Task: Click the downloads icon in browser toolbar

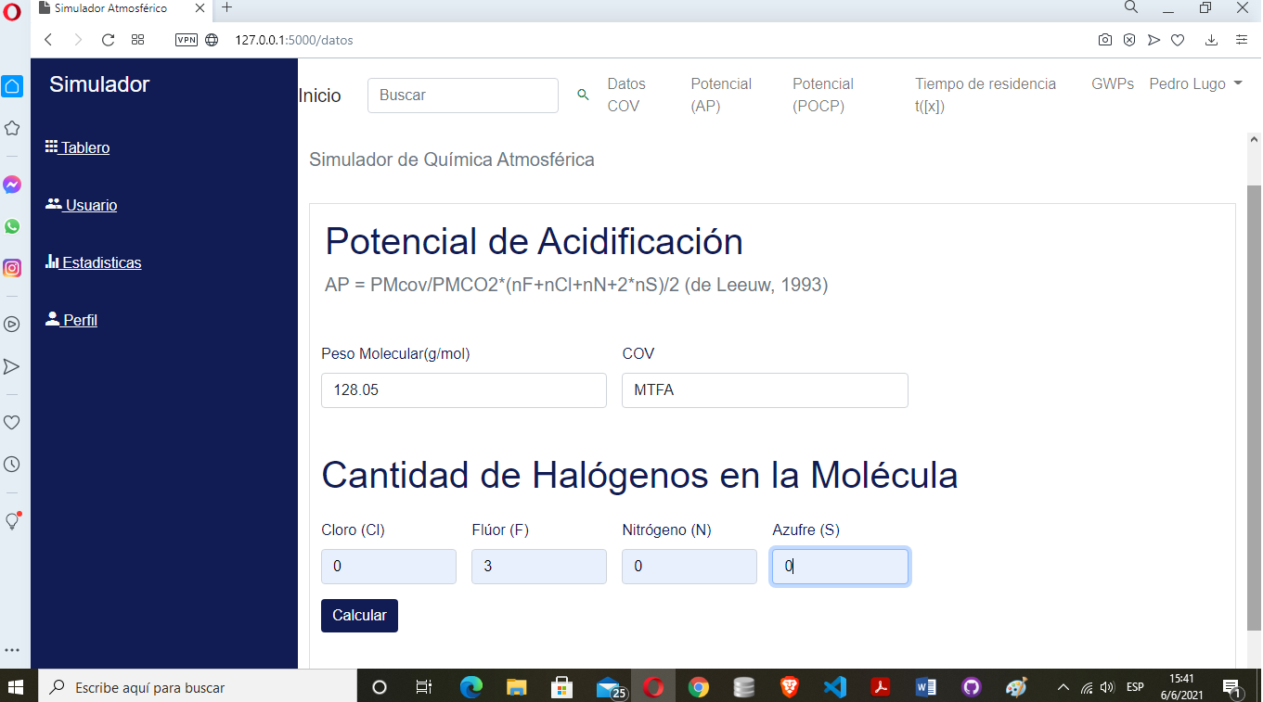Action: point(1212,40)
